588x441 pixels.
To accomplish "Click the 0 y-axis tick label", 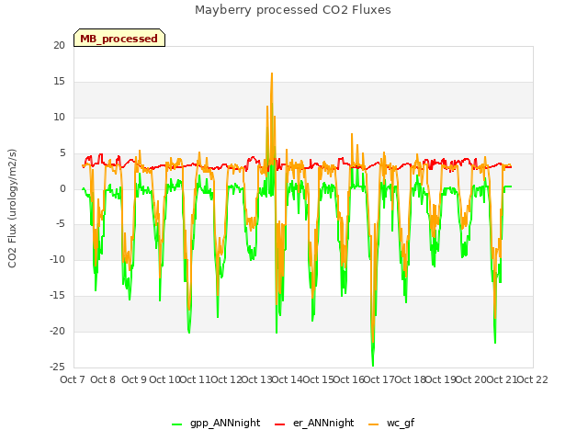I will [62, 189].
